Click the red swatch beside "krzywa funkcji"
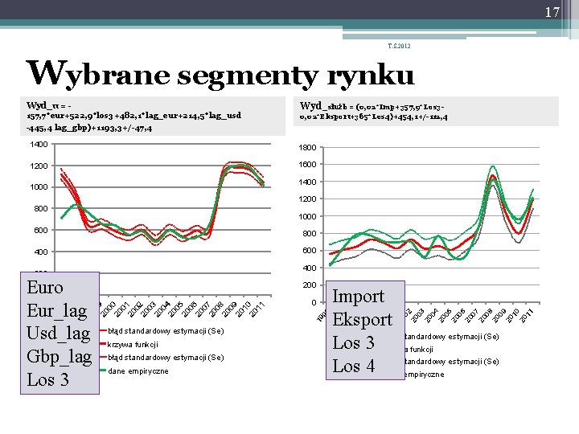This screenshot has width=579, height=434. click(x=103, y=344)
